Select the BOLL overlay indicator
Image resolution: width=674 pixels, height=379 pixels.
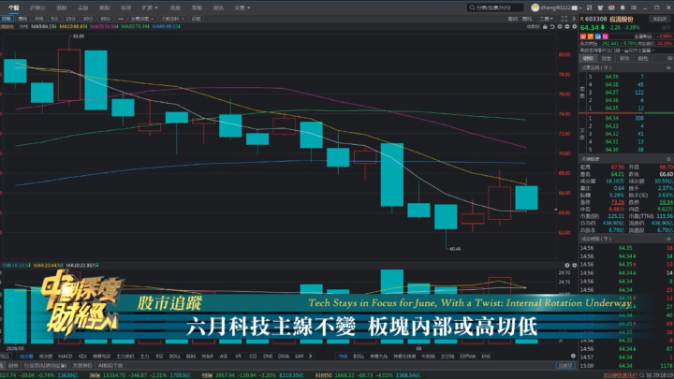click(x=359, y=357)
